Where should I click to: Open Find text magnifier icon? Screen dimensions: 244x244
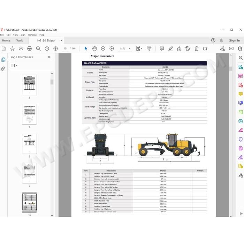(38, 49)
